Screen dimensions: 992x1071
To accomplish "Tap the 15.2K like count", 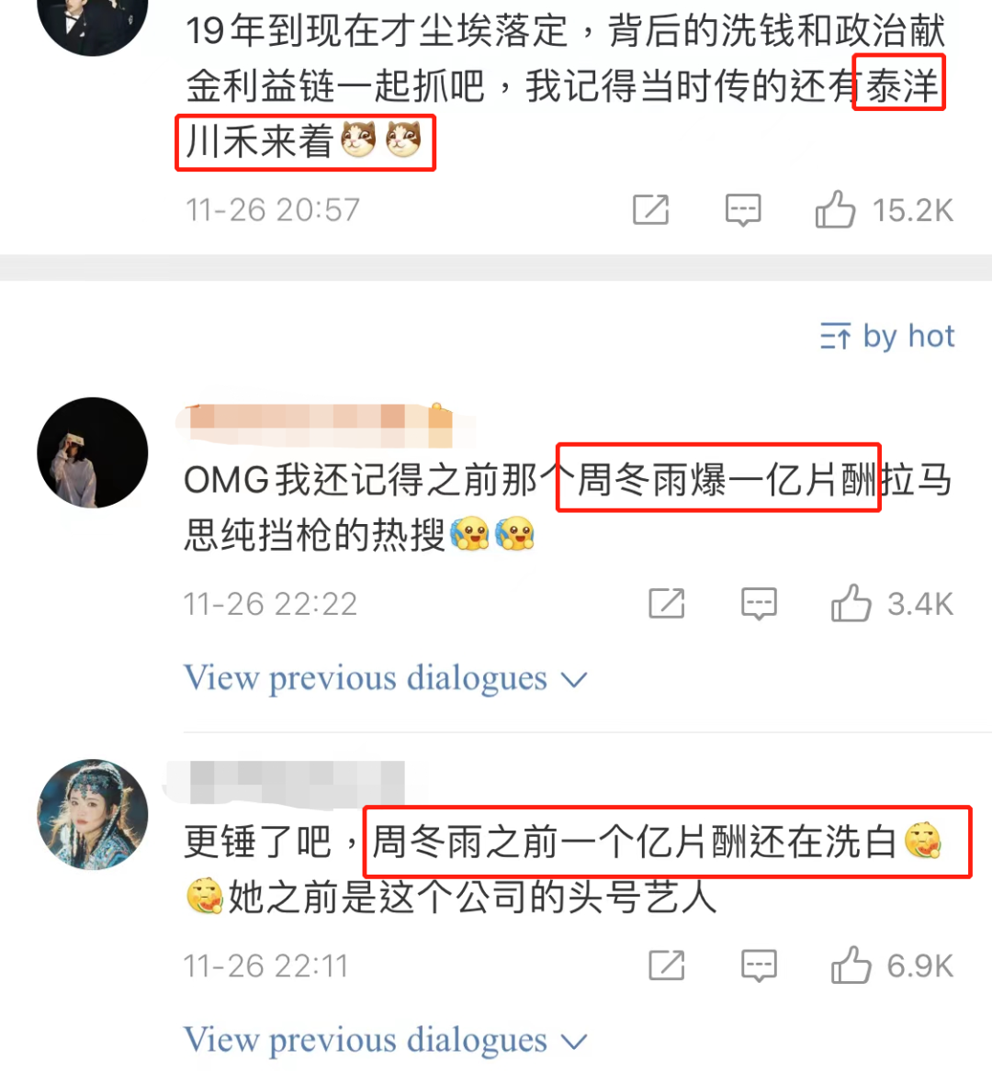I will 912,209.
